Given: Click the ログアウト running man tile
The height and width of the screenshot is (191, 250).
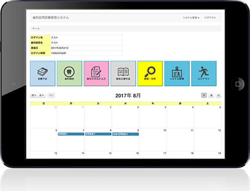Looking at the screenshot, I should [204, 73].
